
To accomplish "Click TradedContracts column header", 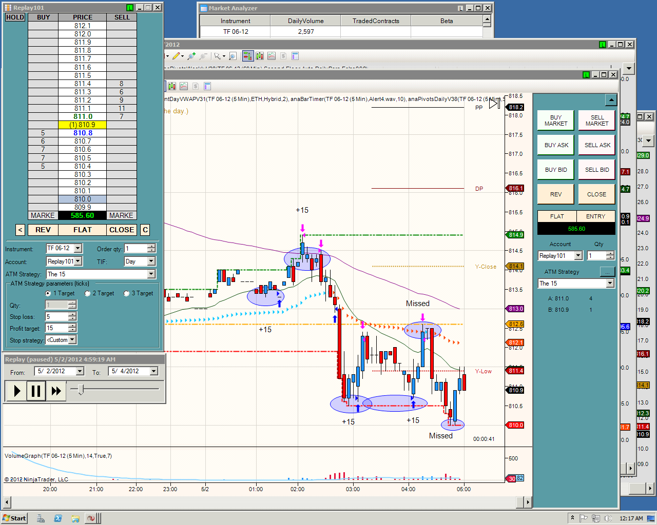I will point(376,21).
